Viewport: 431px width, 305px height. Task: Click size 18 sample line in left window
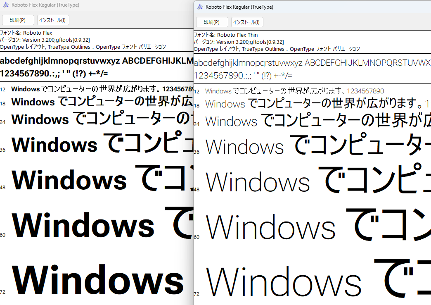pos(102,102)
